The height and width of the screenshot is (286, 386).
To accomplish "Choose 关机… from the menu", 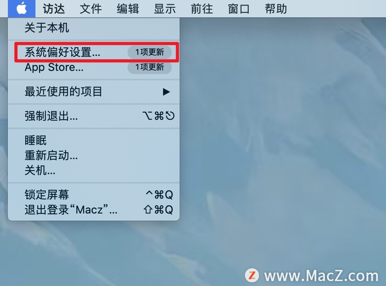I will (94, 170).
